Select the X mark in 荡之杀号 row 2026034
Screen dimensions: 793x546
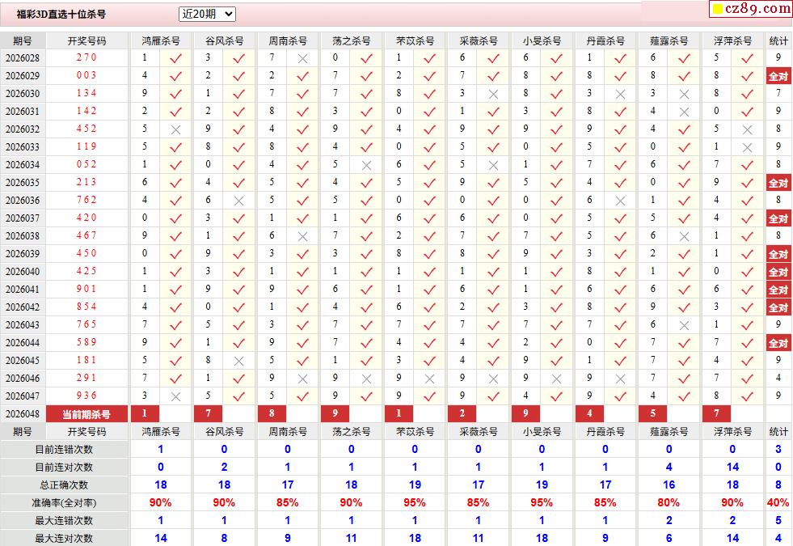tap(366, 165)
